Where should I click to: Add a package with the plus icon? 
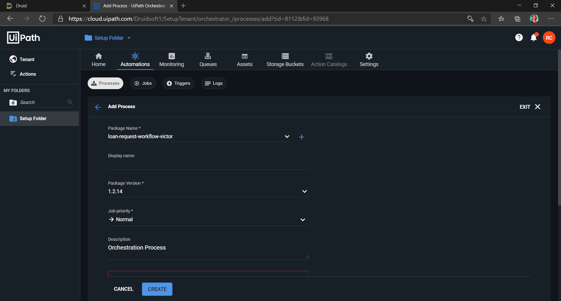click(302, 137)
